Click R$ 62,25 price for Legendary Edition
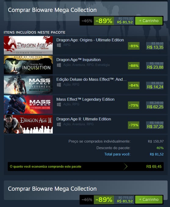 point(155,107)
